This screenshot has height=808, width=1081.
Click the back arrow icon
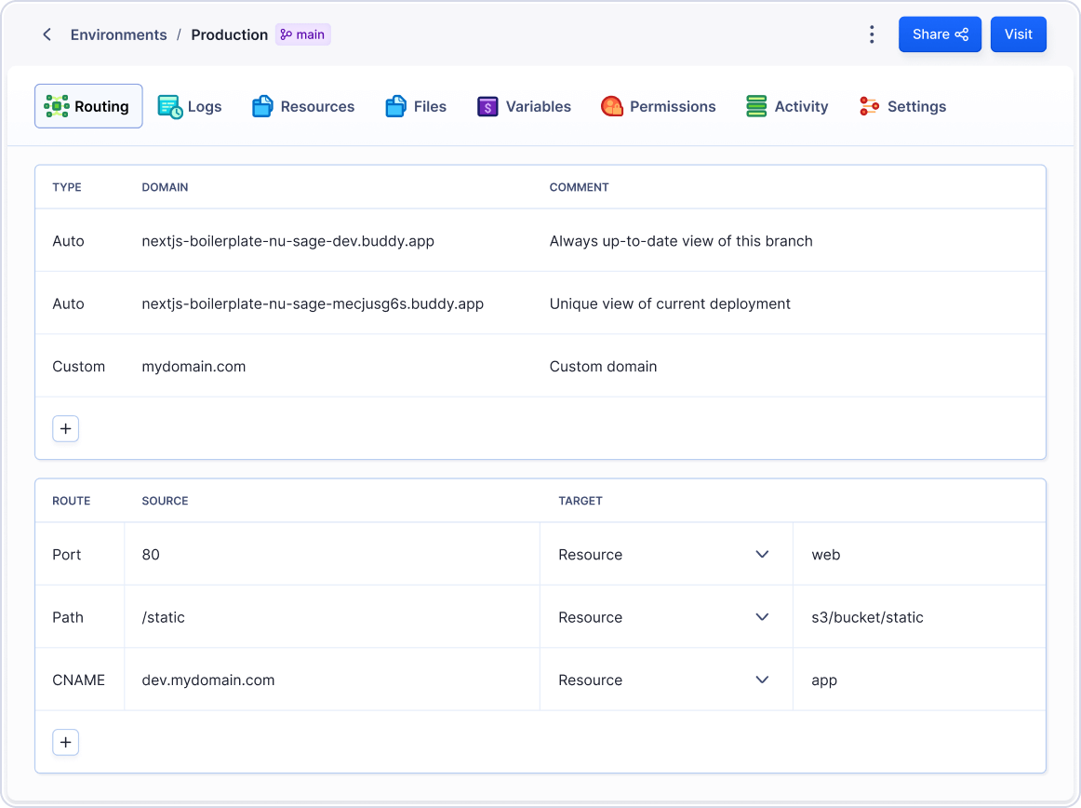pyautogui.click(x=47, y=34)
